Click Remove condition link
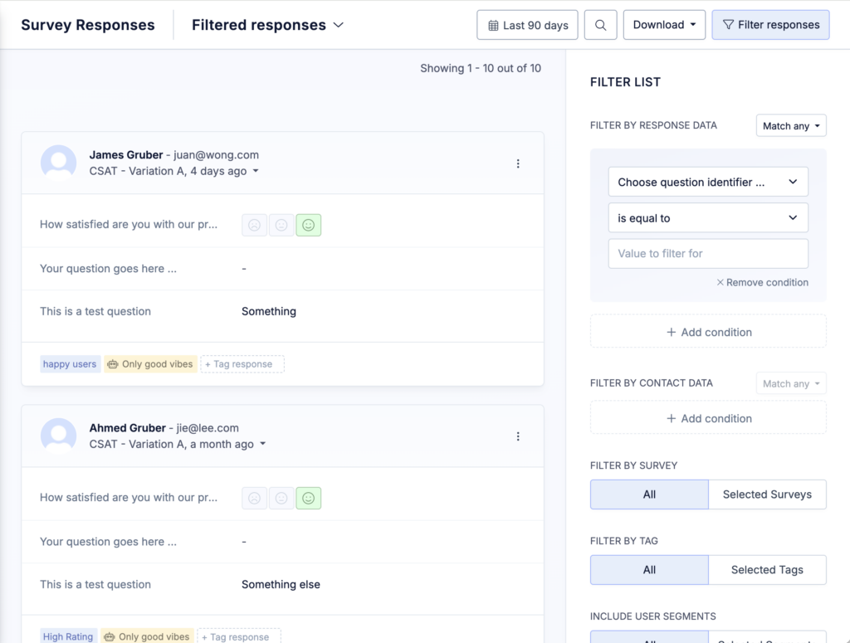The height and width of the screenshot is (643, 850). point(762,282)
